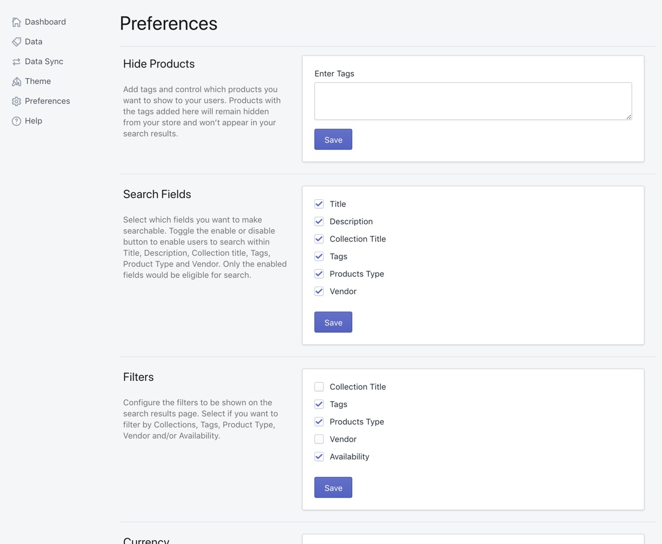662x544 pixels.
Task: Disable Description search field checkbox
Action: point(319,221)
